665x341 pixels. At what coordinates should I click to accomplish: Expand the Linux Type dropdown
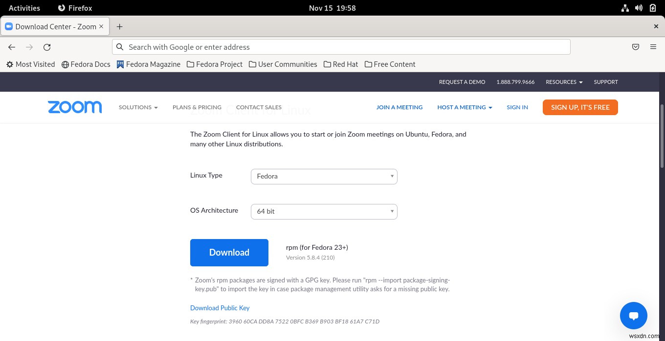pyautogui.click(x=324, y=177)
